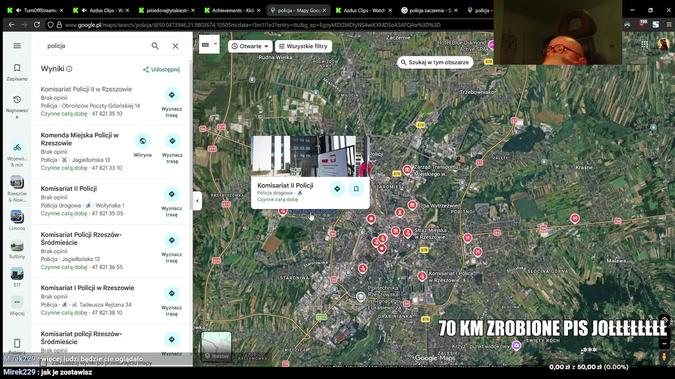Focus the policja search input field
This screenshot has width=675, height=379.
click(x=95, y=46)
